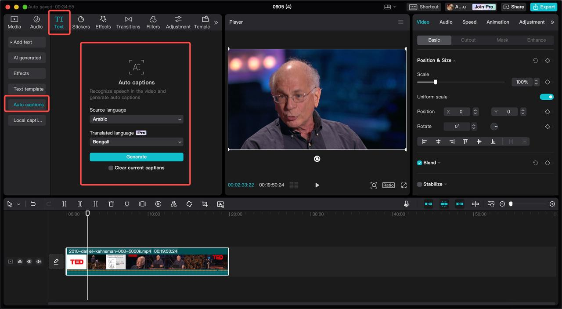Viewport: 562px width, 309px height.
Task: Switch to Speed tab in inspector
Action: click(x=469, y=22)
